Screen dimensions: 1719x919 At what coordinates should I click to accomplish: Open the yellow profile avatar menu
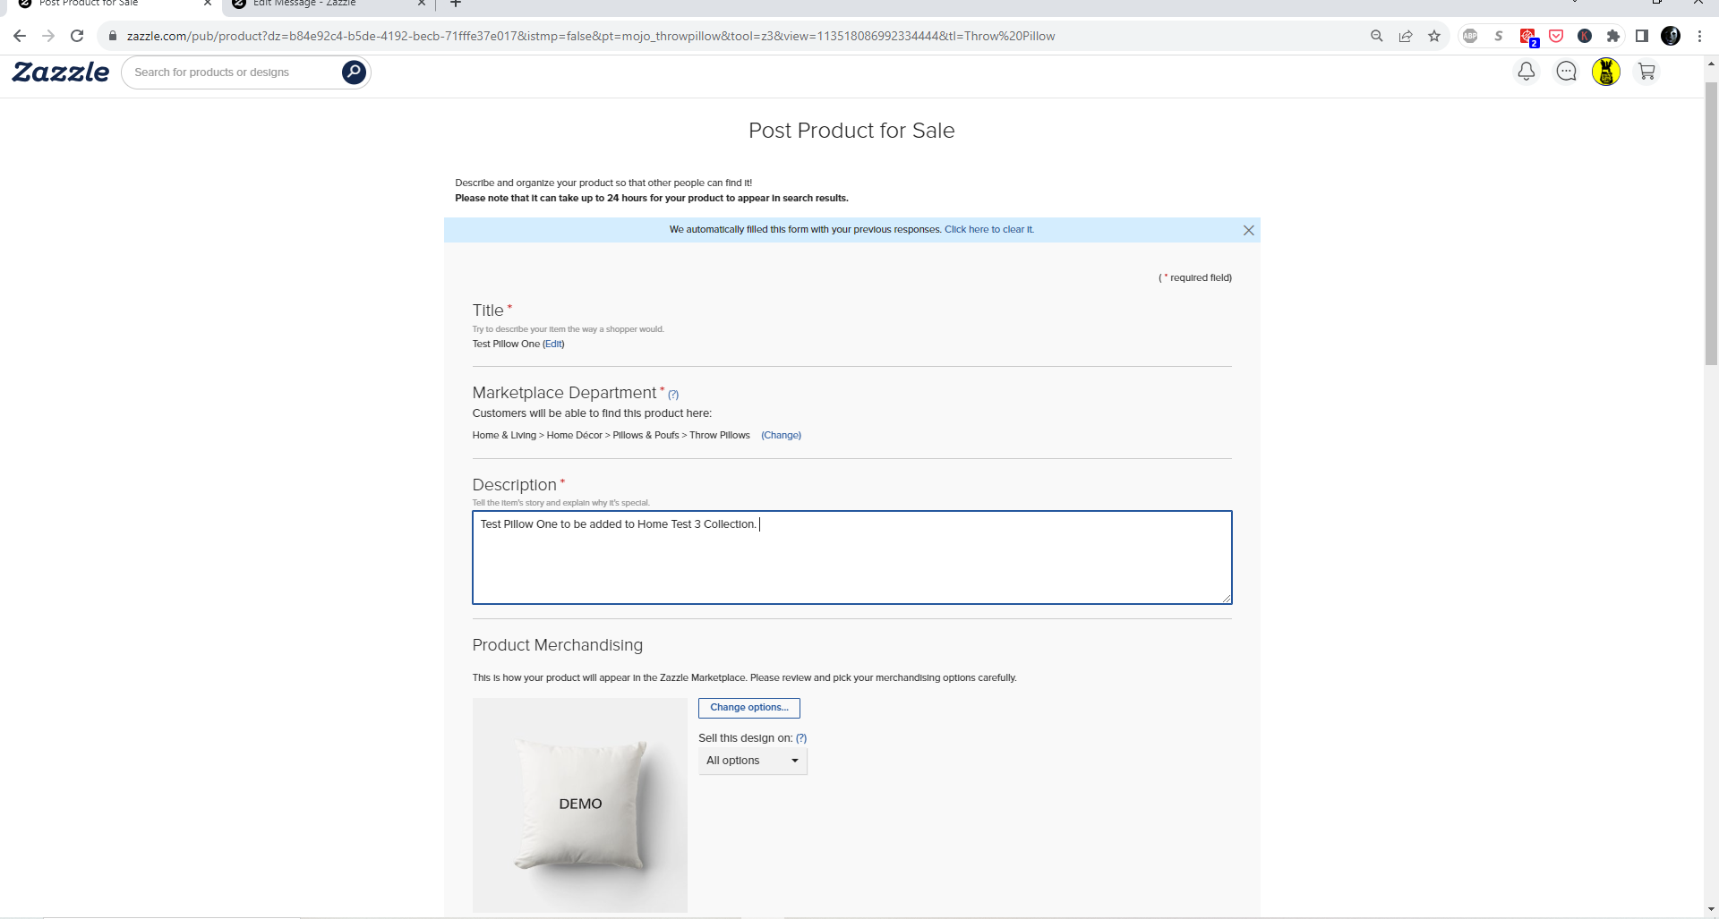click(x=1606, y=72)
